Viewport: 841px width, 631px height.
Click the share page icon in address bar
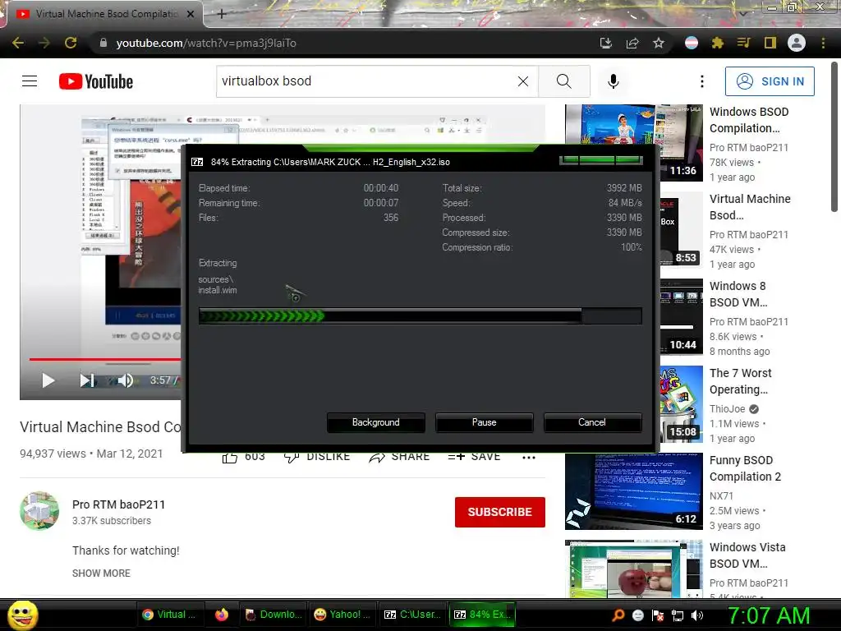(632, 43)
